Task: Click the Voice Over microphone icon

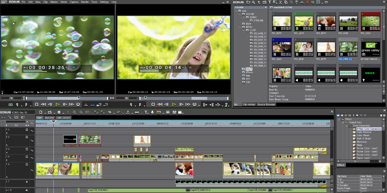Action: click(152, 112)
